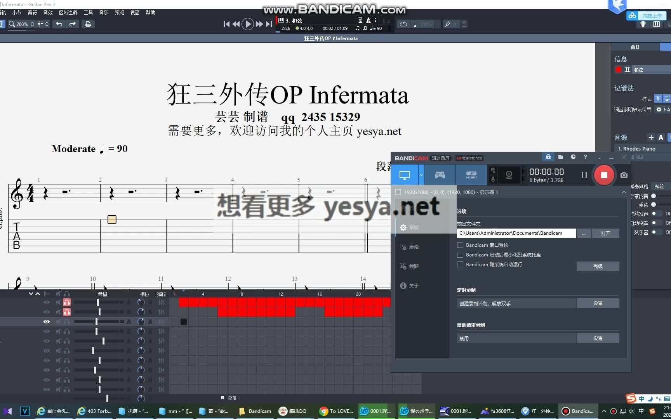Undo last action in Guitar Pro toolbar
The image size is (671, 419).
tap(59, 24)
